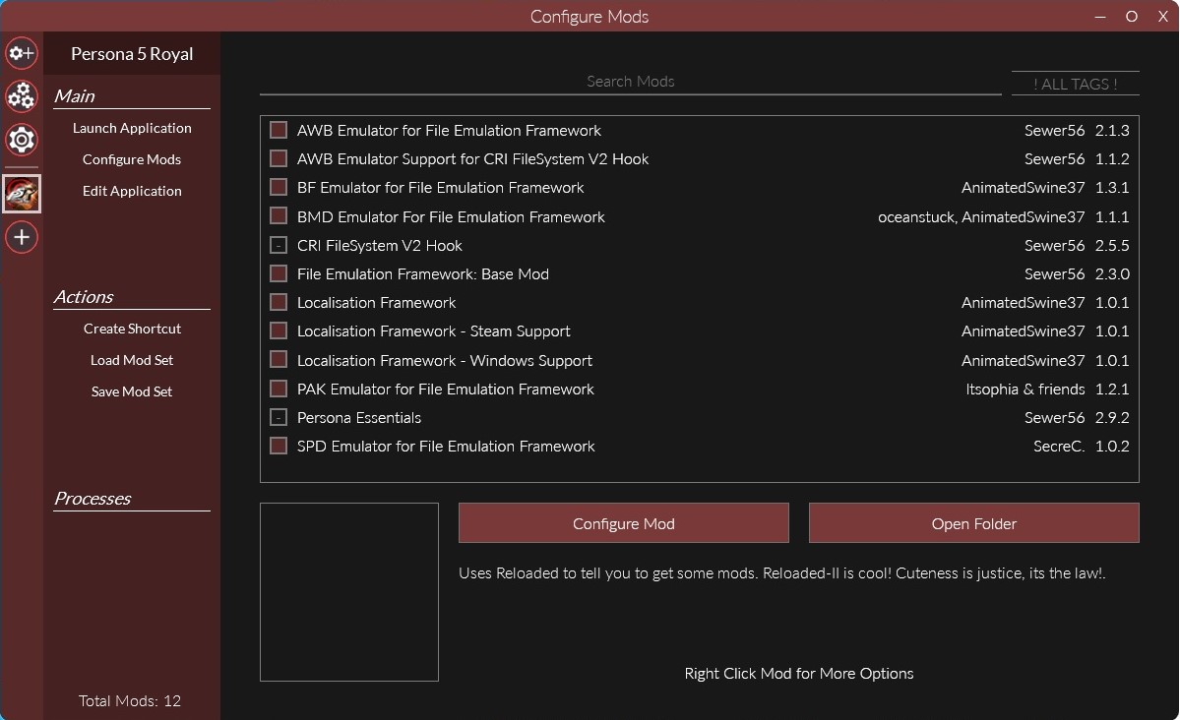Click the 'Right Click Mod for More Options' hint
The width and height of the screenshot is (1180, 720).
[x=798, y=674]
